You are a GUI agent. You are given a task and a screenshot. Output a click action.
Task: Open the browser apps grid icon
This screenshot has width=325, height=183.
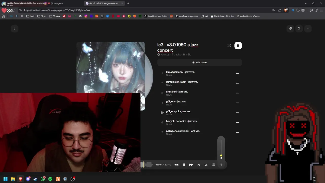[3, 16]
